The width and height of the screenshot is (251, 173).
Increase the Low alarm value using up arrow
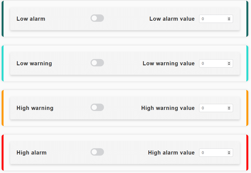click(229, 18)
